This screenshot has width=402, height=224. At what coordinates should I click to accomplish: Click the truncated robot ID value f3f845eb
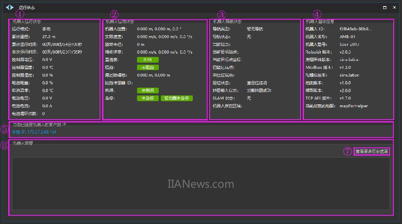click(x=355, y=29)
